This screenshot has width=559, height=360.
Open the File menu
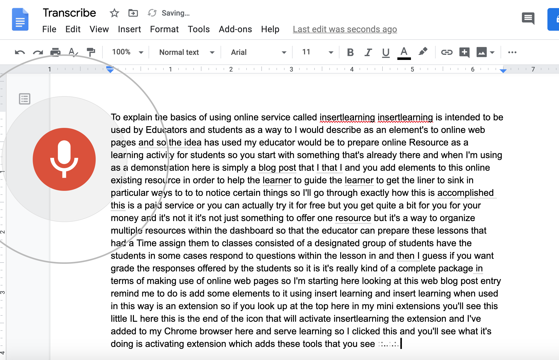[49, 29]
